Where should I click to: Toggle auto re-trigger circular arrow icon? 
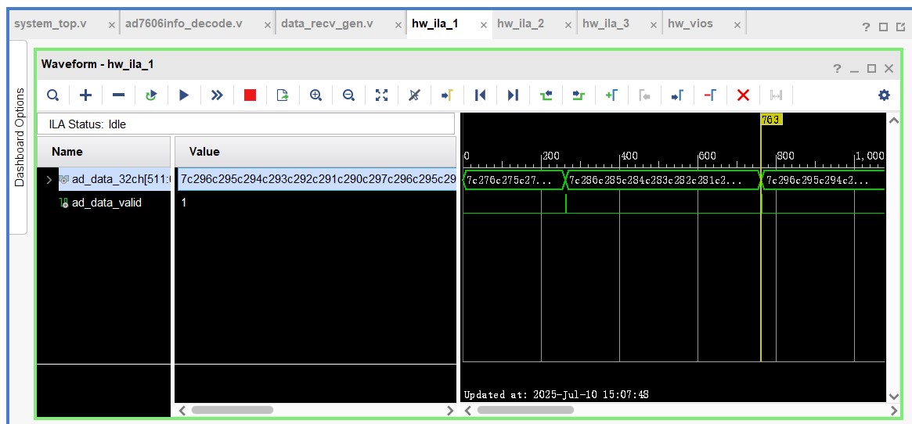coord(151,95)
